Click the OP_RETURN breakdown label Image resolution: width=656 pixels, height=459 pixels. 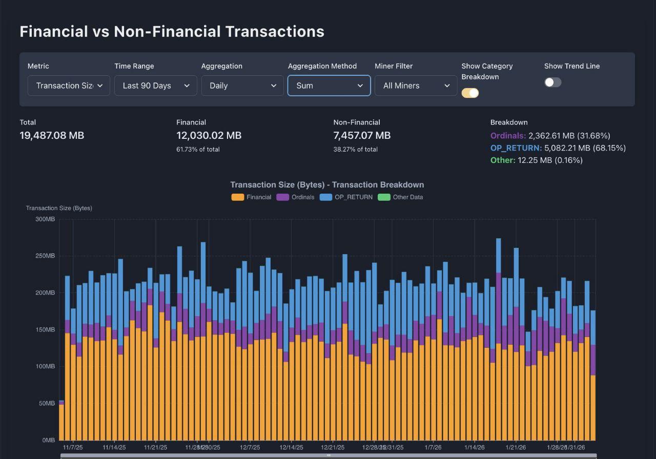(x=516, y=148)
